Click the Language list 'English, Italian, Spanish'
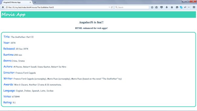Viewport: 197px width, 111px height. pos(35,91)
